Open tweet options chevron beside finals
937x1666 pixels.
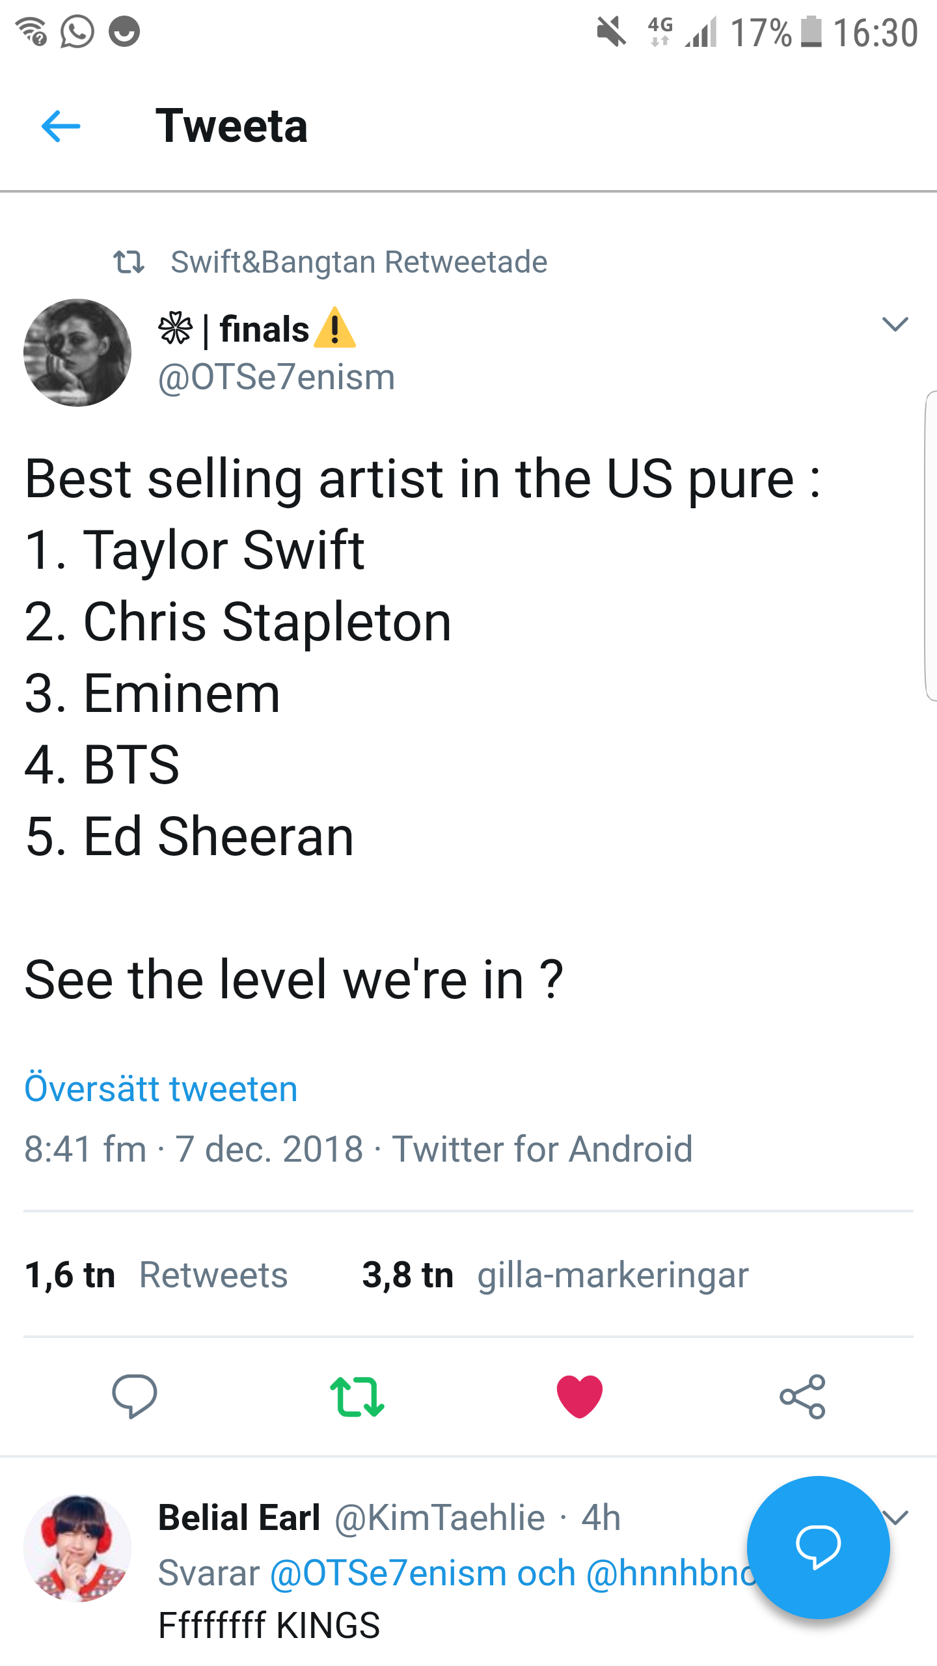[x=895, y=323]
